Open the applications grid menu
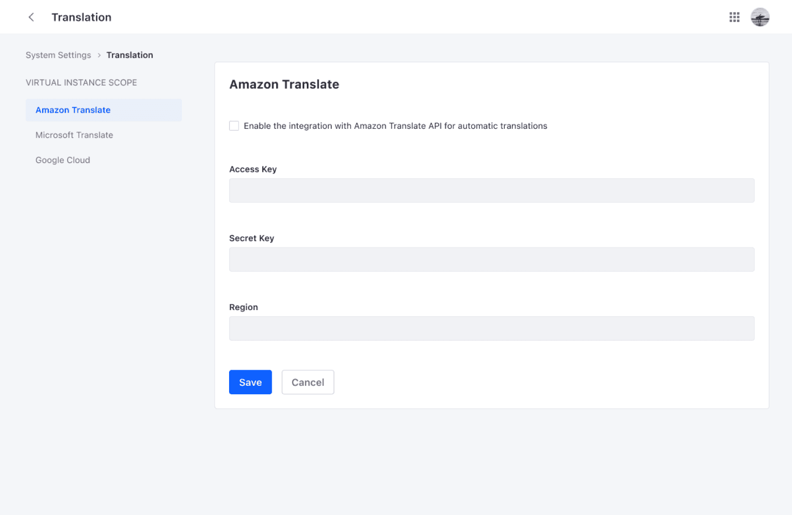 click(734, 17)
